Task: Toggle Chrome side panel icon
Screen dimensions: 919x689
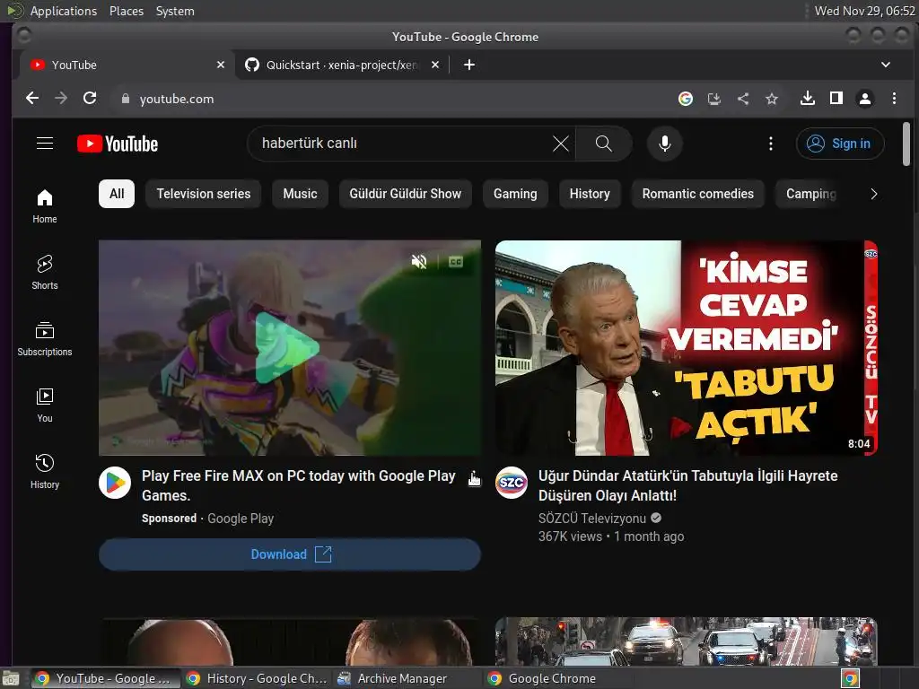Action: [x=836, y=99]
